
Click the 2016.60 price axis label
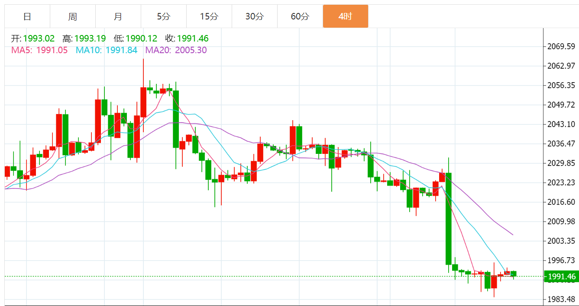(562, 202)
